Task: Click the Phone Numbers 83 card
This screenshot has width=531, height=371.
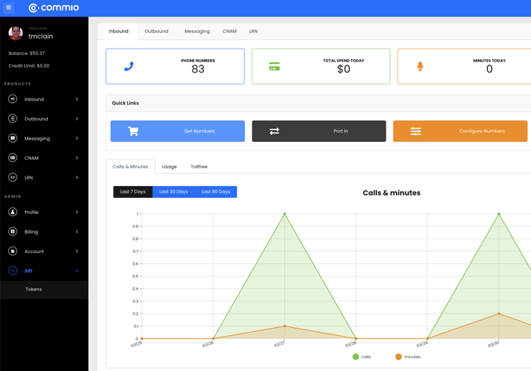Action: tap(175, 66)
